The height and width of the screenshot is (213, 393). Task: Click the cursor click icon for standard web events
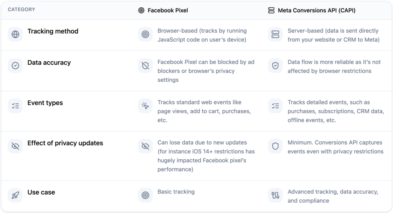coord(145,106)
